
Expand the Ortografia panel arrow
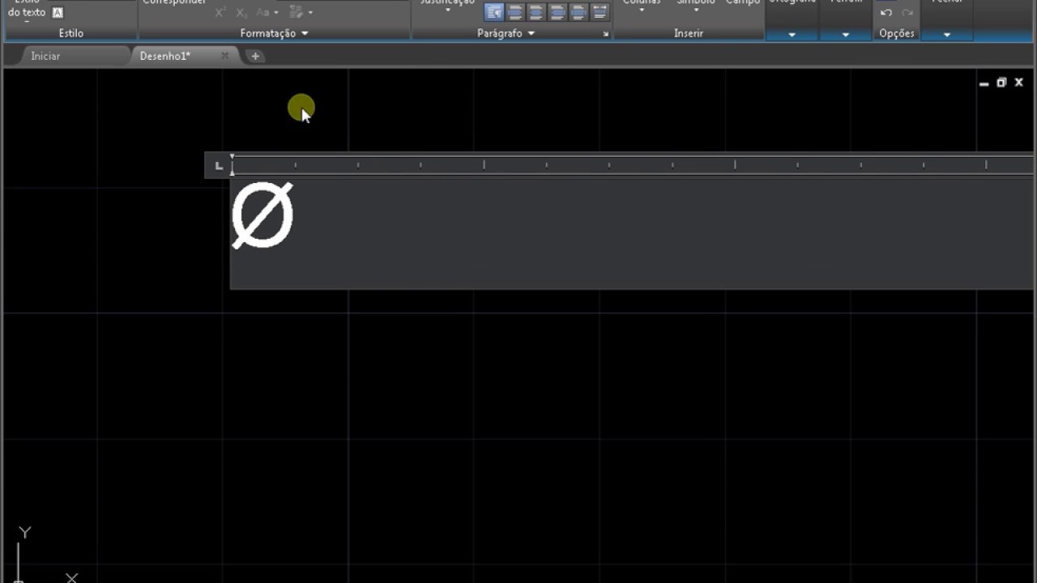tap(792, 35)
